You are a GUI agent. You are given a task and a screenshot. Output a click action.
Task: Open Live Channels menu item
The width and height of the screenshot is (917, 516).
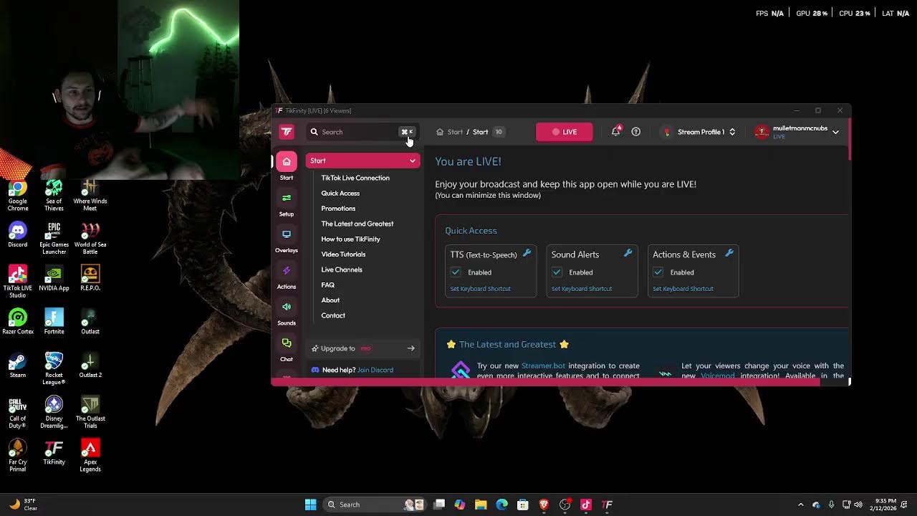point(342,269)
